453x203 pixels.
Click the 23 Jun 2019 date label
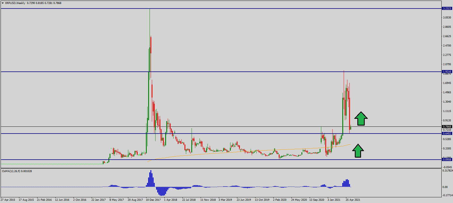(x=244, y=200)
